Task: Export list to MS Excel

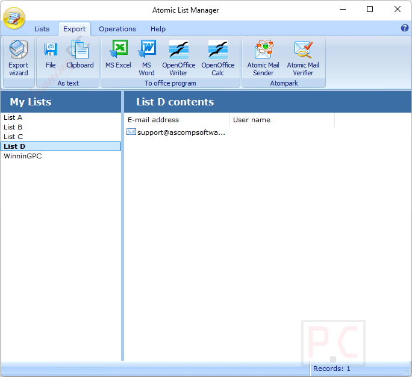Action: point(118,55)
